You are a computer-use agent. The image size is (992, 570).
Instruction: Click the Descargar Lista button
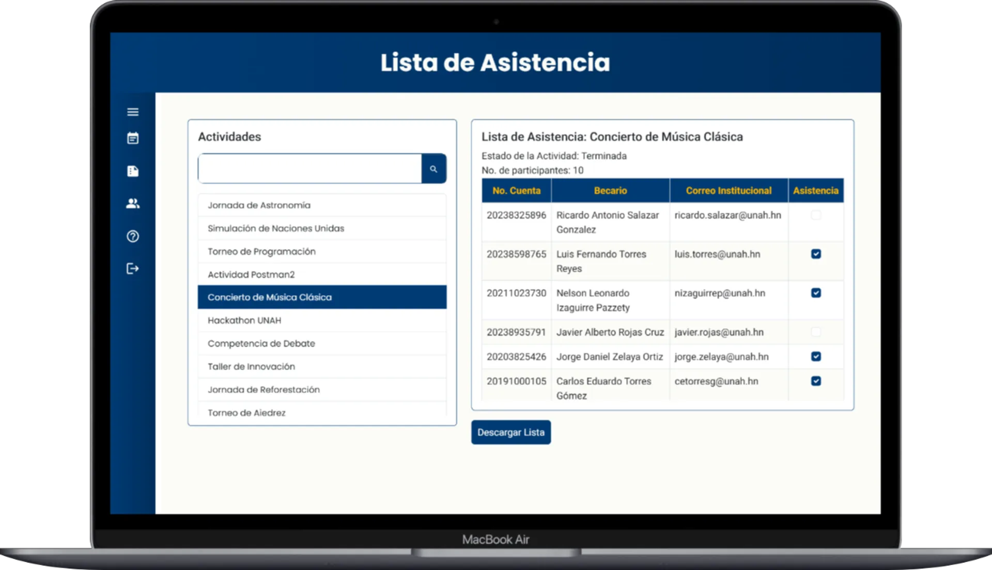[x=510, y=432]
